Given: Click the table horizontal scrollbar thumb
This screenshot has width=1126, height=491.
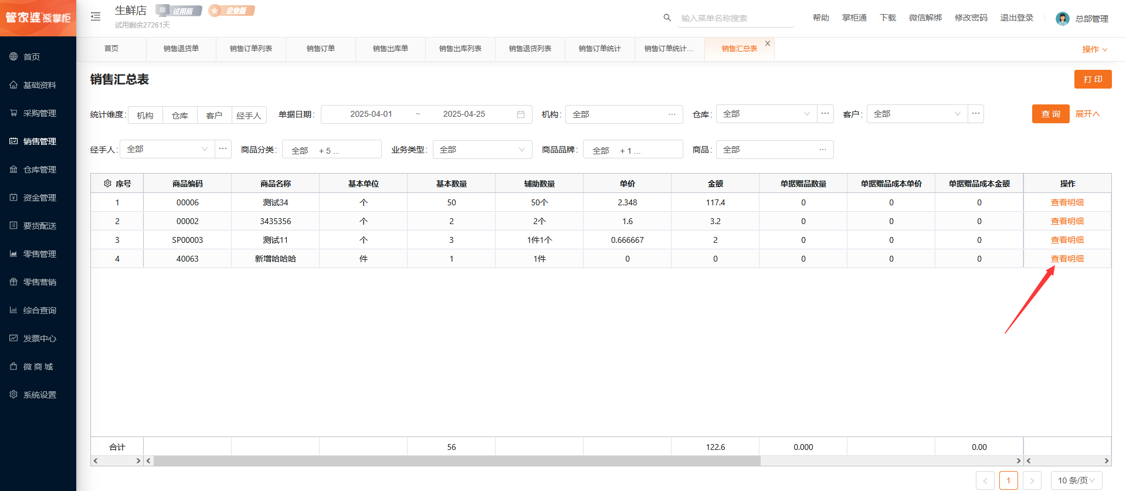Looking at the screenshot, I should pos(457,461).
